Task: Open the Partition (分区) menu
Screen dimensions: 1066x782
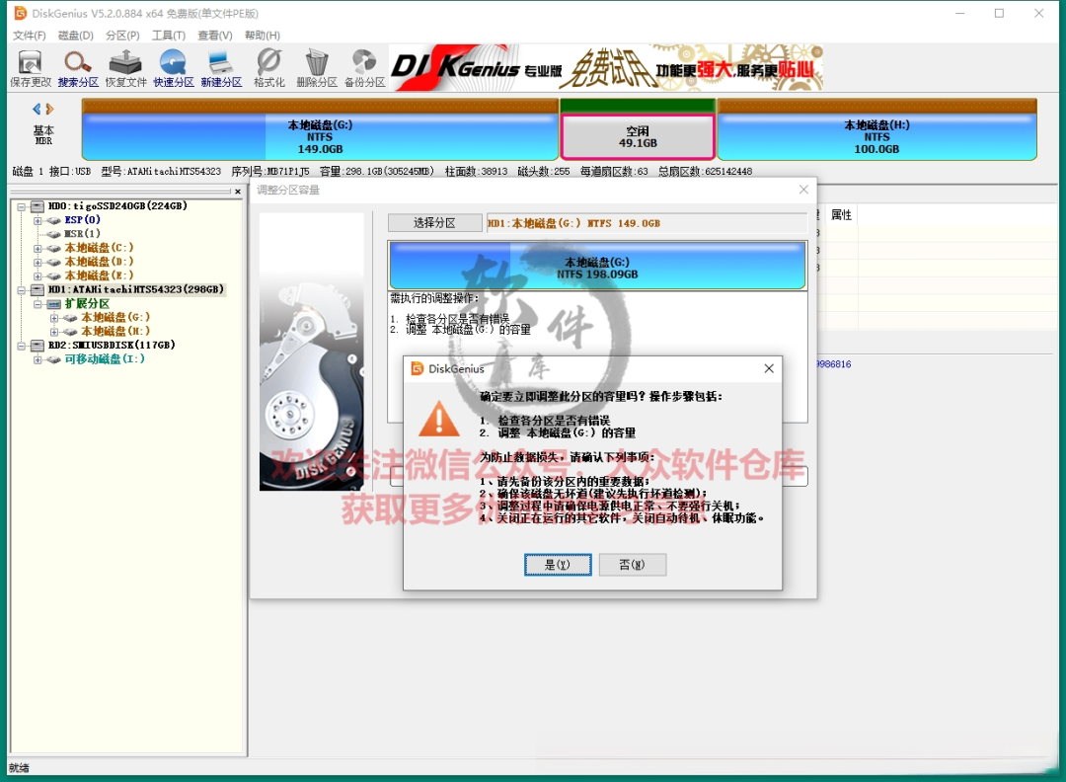Action: point(122,36)
